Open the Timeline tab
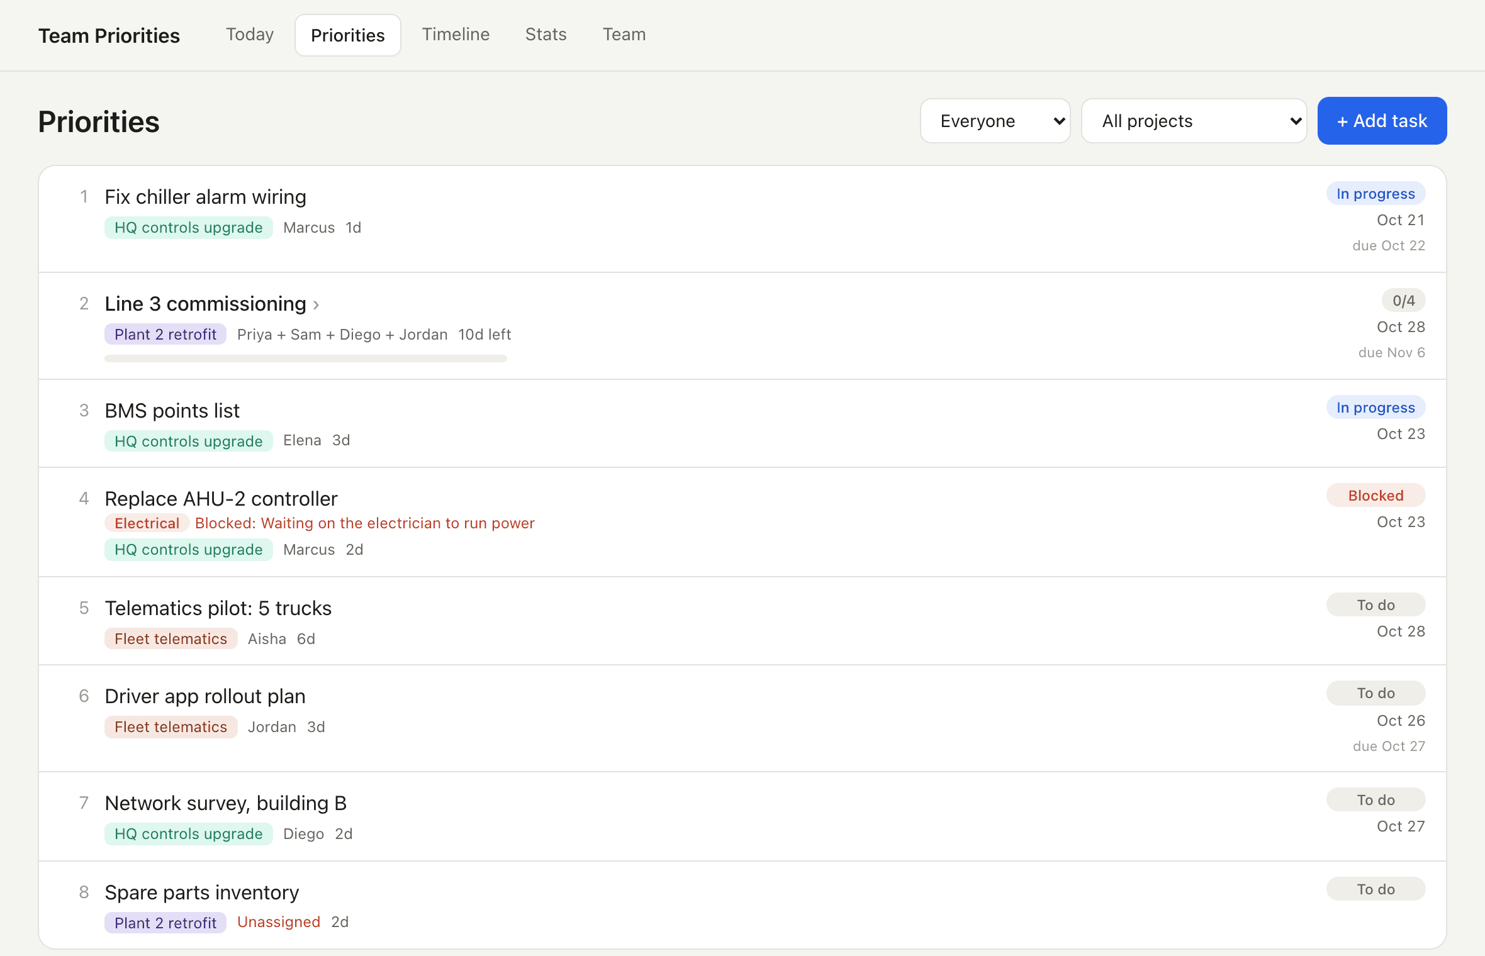The height and width of the screenshot is (956, 1485). tap(456, 35)
